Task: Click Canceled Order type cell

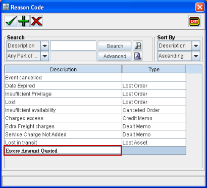Action: click(x=154, y=110)
